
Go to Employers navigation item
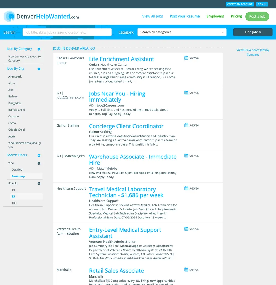click(215, 16)
